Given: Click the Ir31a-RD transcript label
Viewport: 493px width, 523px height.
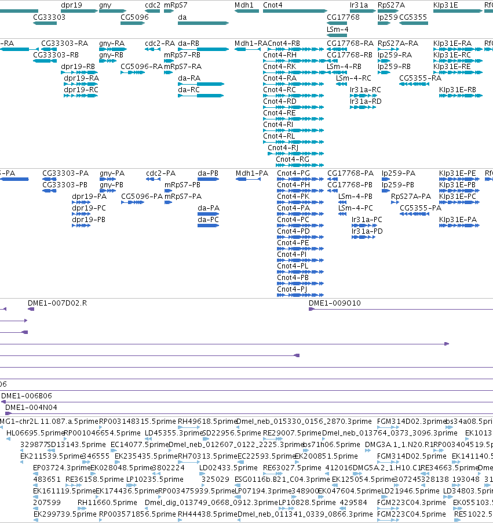Looking at the screenshot, I should coord(366,101).
